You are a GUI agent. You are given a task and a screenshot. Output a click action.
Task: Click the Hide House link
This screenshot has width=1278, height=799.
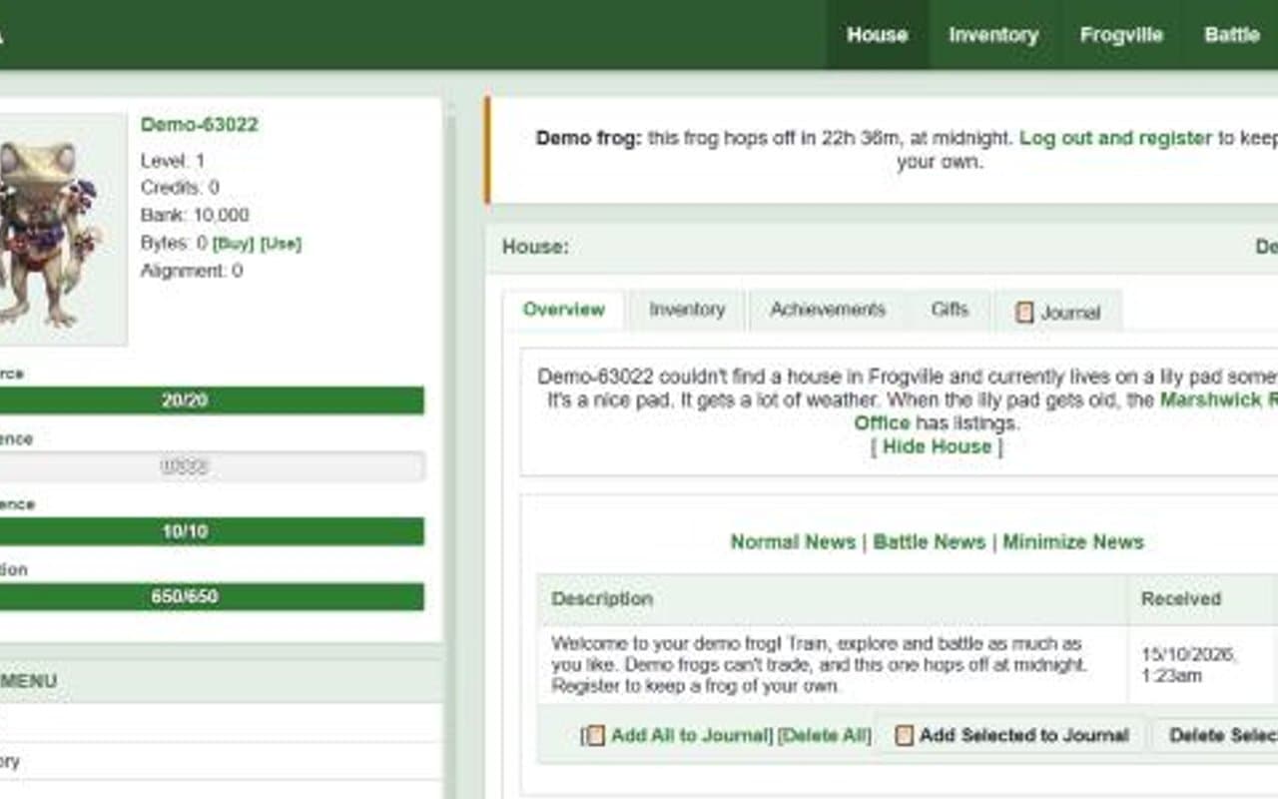(937, 446)
